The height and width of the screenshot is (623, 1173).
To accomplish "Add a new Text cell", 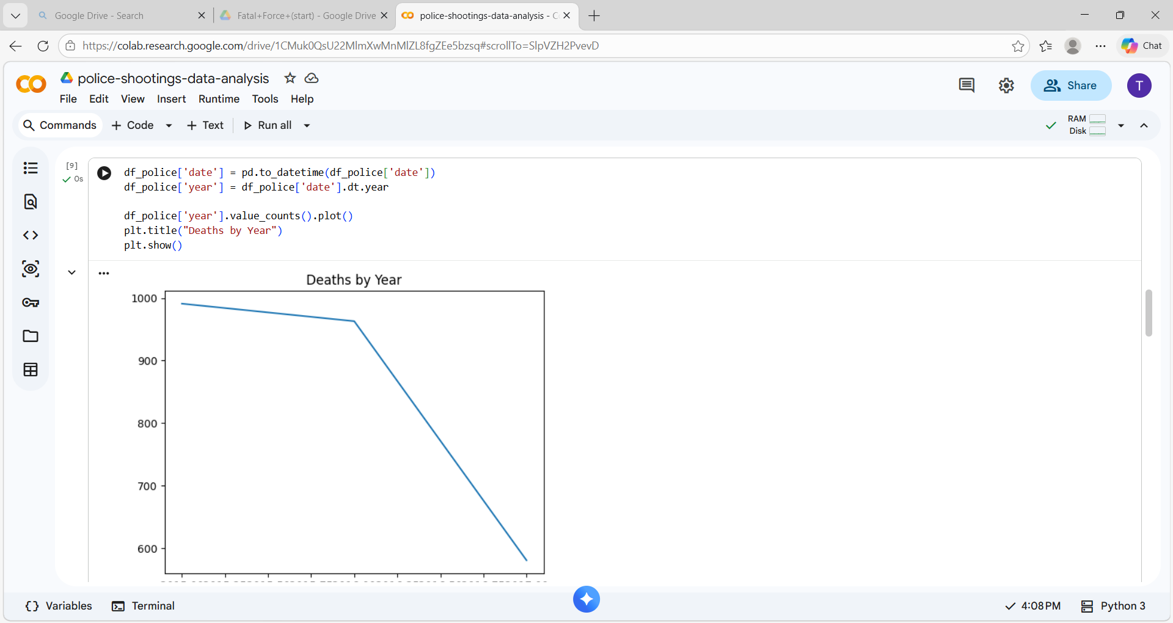I will pos(205,125).
